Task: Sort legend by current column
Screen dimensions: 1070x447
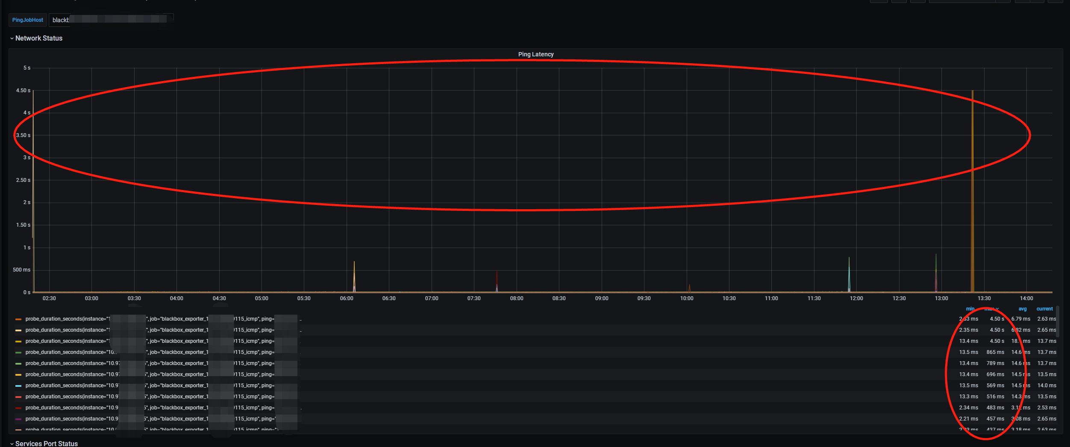Action: 1044,309
